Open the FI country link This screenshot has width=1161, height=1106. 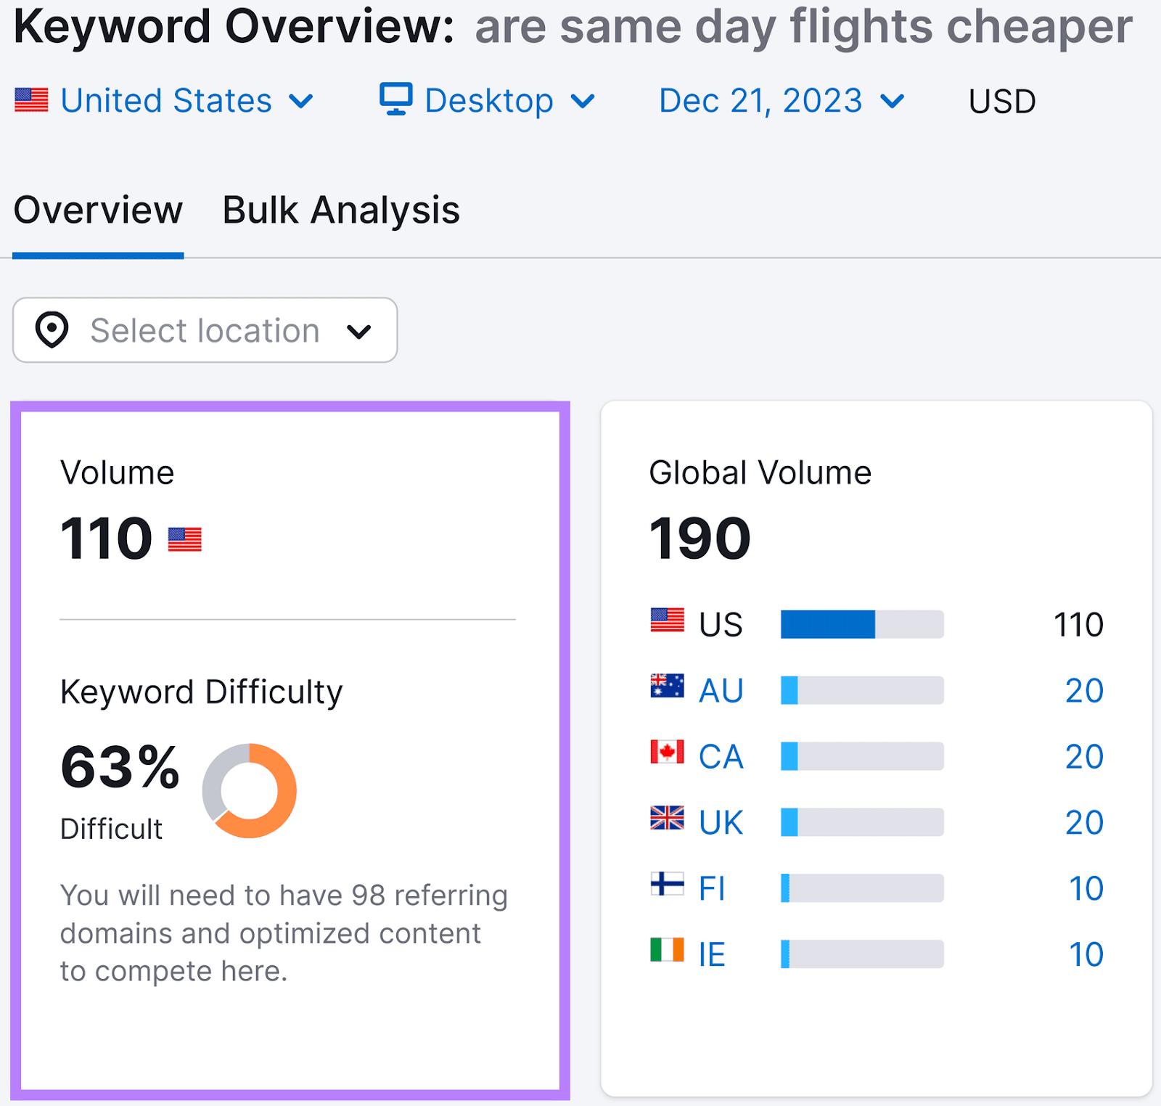(712, 889)
